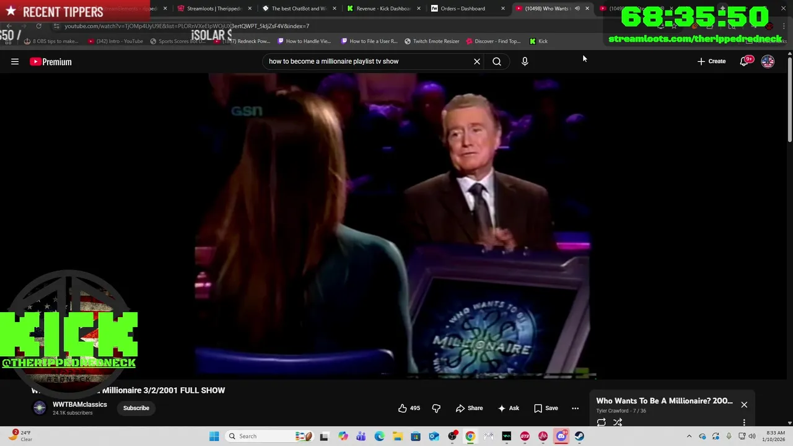793x446 pixels.
Task: Open the WWTBAMclassics channel avatar
Action: tap(40, 408)
